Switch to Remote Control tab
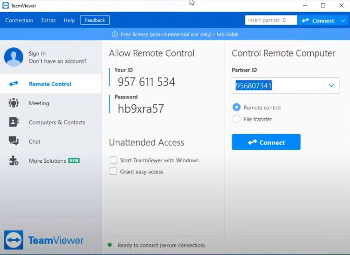 [x=51, y=84]
